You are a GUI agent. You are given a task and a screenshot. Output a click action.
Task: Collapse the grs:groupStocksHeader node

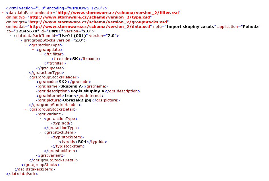(26, 77)
